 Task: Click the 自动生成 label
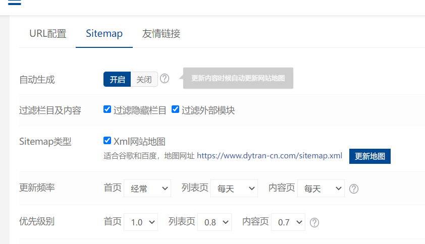pos(37,80)
